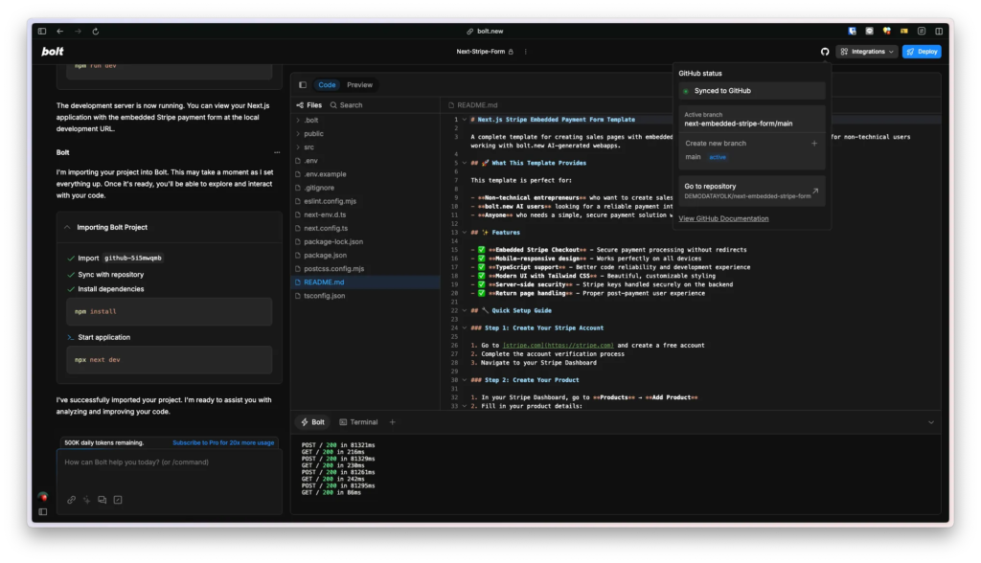This screenshot has height=563, width=981.
Task: Open the stripe.com link in the README
Action: (559, 346)
